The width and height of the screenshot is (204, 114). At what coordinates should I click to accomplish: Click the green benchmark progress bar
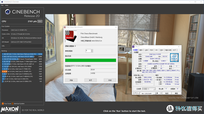tap(91, 60)
